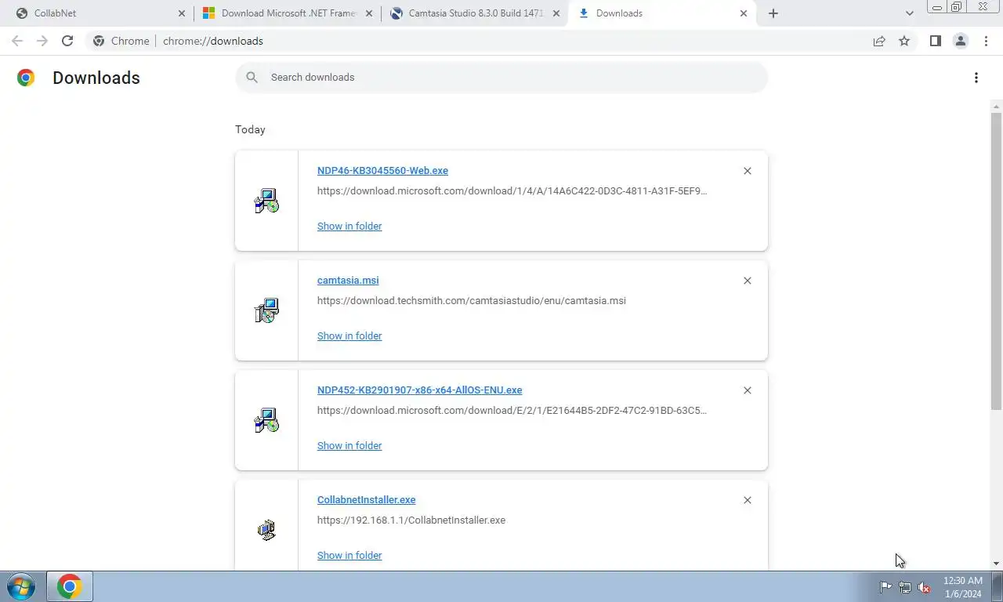Click the page vertical scrollbar thumb
The width and height of the screenshot is (1003, 602).
coord(996,260)
